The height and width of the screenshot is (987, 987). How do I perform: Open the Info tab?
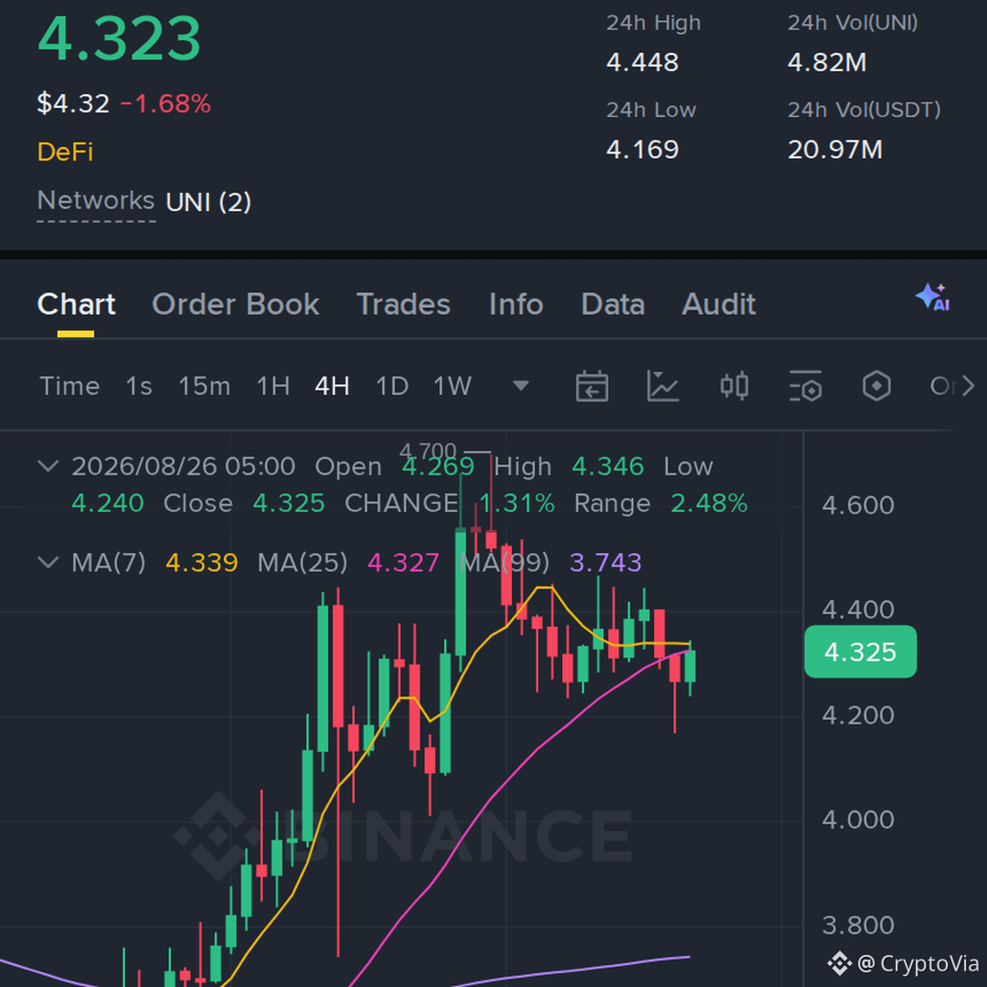point(516,304)
